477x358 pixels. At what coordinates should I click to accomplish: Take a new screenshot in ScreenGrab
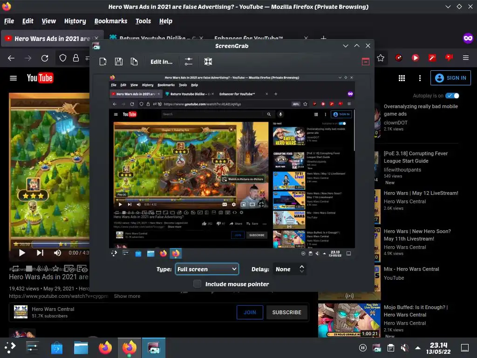(x=103, y=62)
